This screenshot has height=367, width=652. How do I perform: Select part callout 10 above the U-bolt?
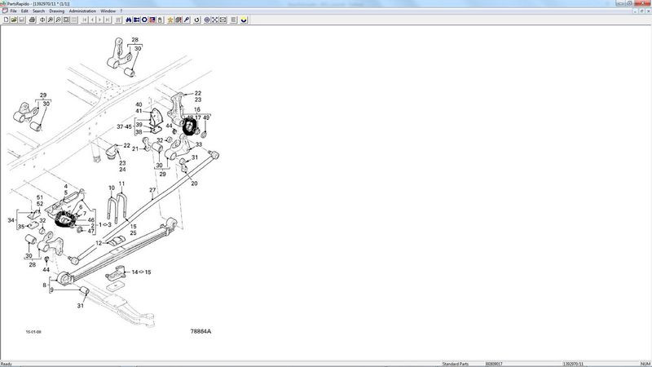112,188
